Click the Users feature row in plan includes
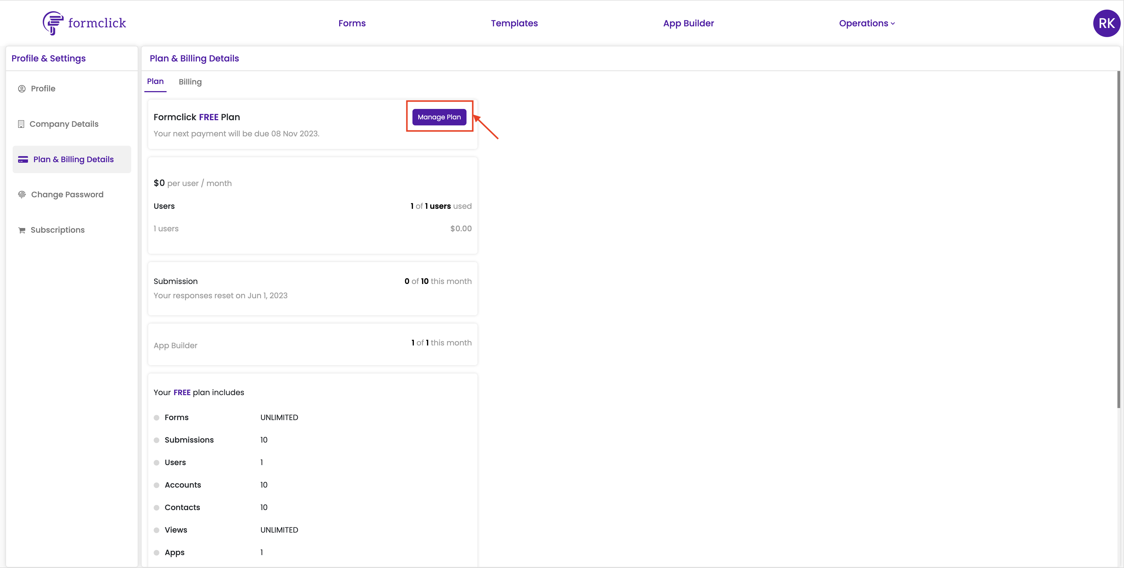This screenshot has width=1124, height=568. click(175, 462)
